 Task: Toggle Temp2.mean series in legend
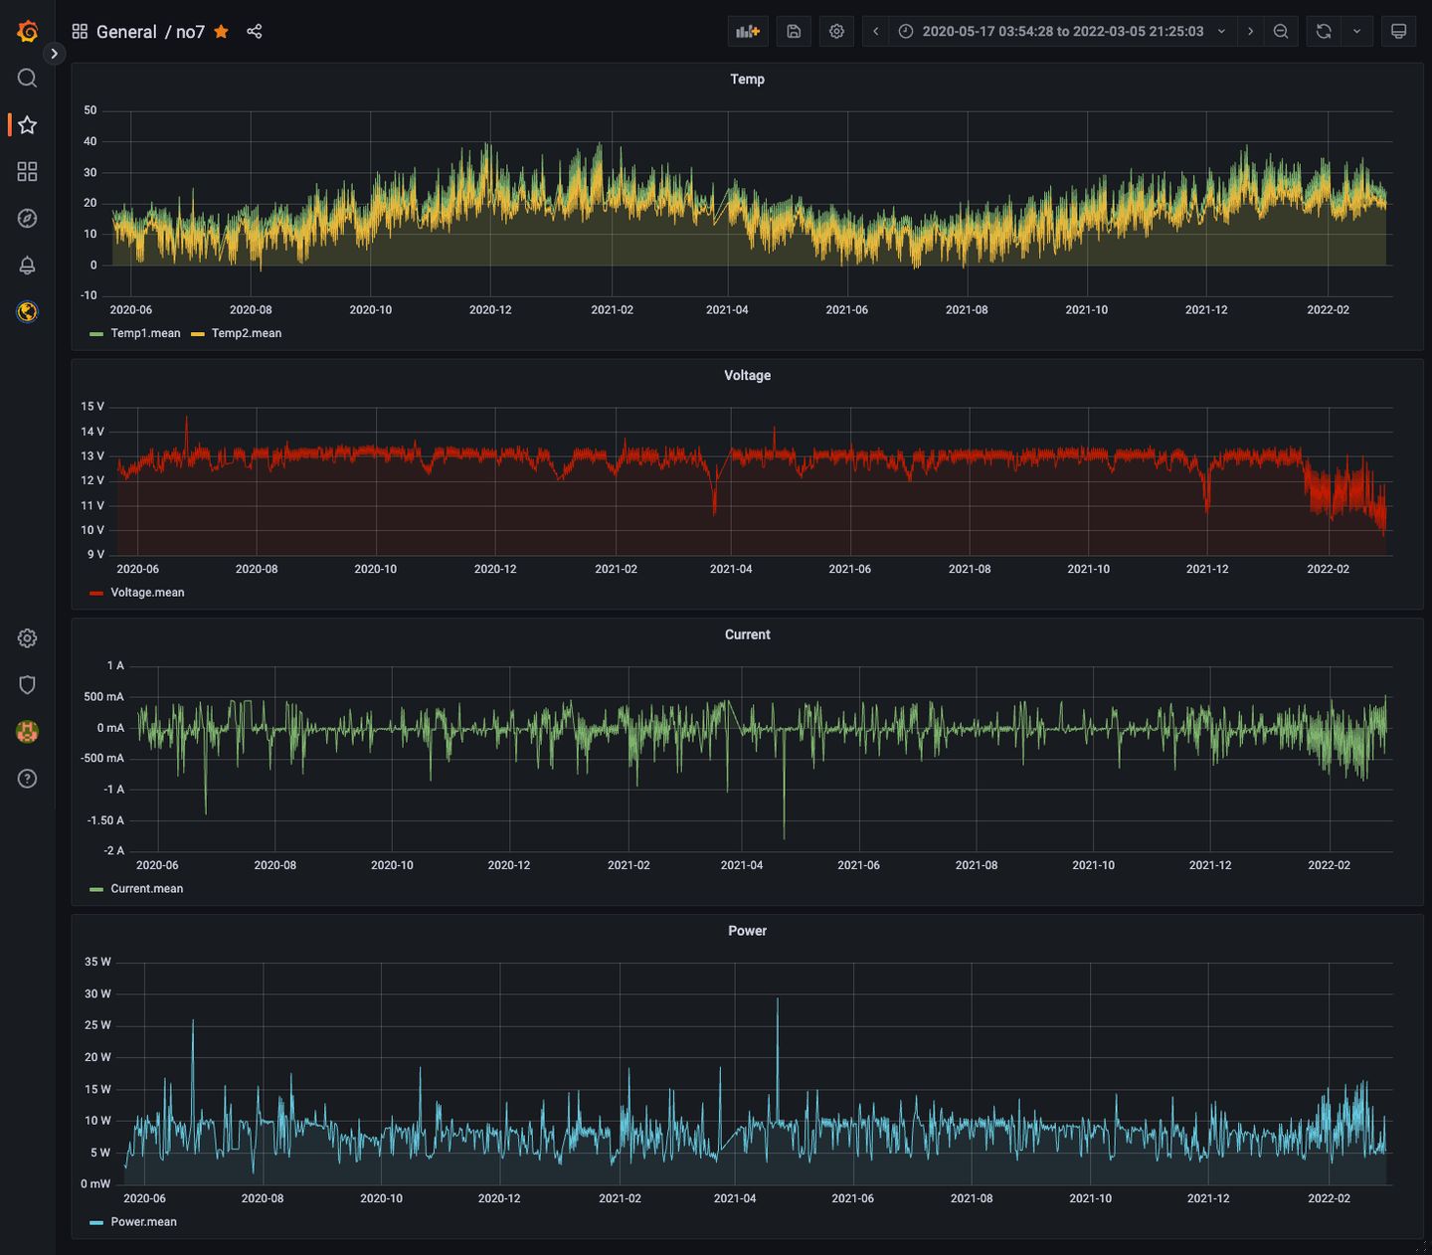click(x=246, y=333)
